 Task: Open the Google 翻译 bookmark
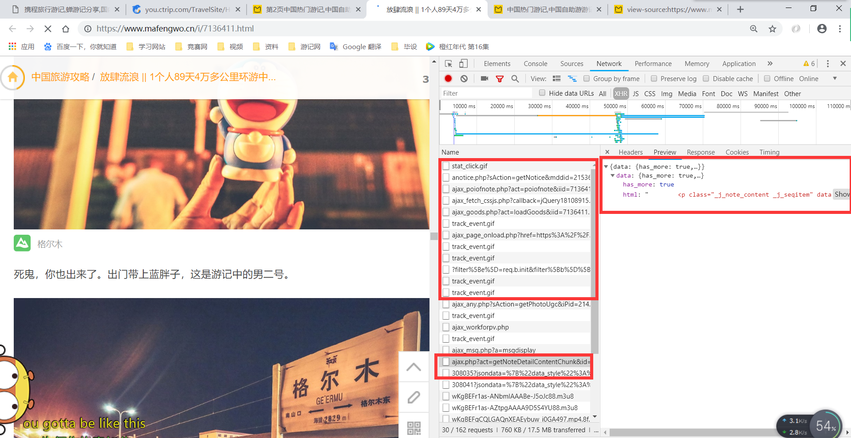(356, 47)
